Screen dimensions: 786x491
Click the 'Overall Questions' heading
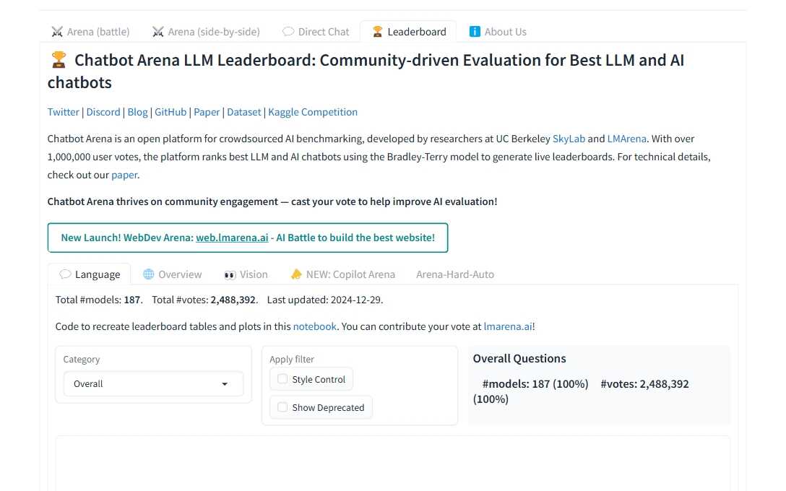click(x=519, y=358)
